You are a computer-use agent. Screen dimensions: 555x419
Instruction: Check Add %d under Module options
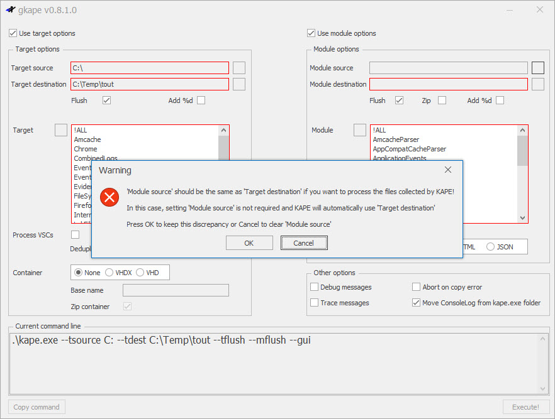pos(500,101)
